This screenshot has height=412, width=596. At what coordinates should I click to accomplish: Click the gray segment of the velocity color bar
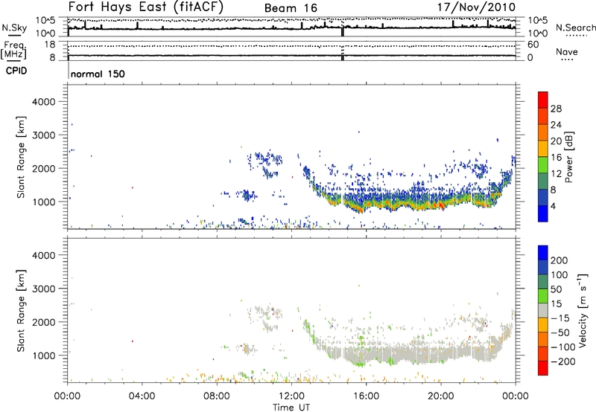543,310
